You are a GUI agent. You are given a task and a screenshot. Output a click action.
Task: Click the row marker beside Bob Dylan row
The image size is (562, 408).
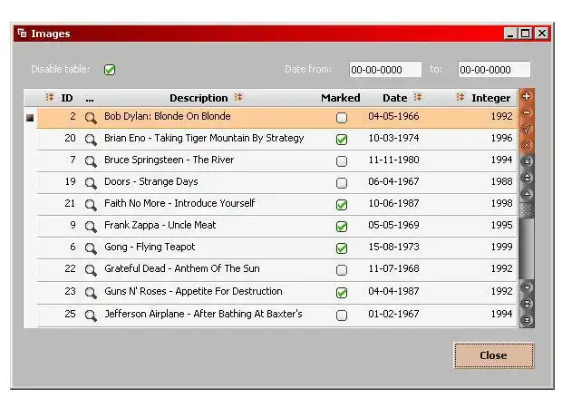tap(30, 118)
